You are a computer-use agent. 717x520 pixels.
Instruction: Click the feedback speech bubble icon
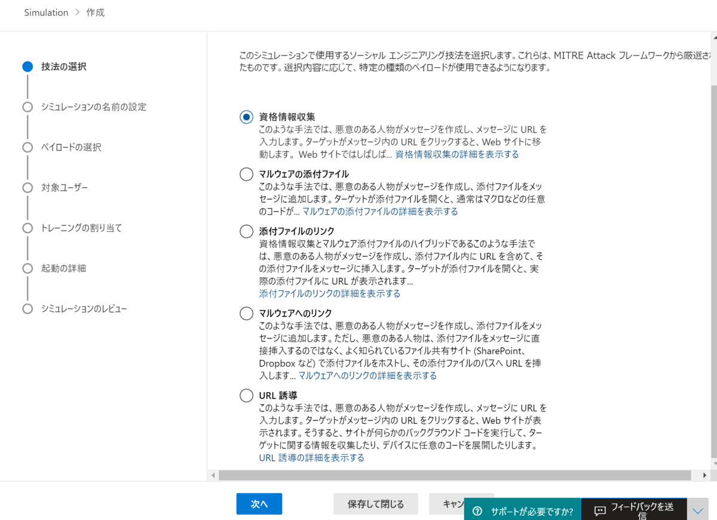point(599,510)
